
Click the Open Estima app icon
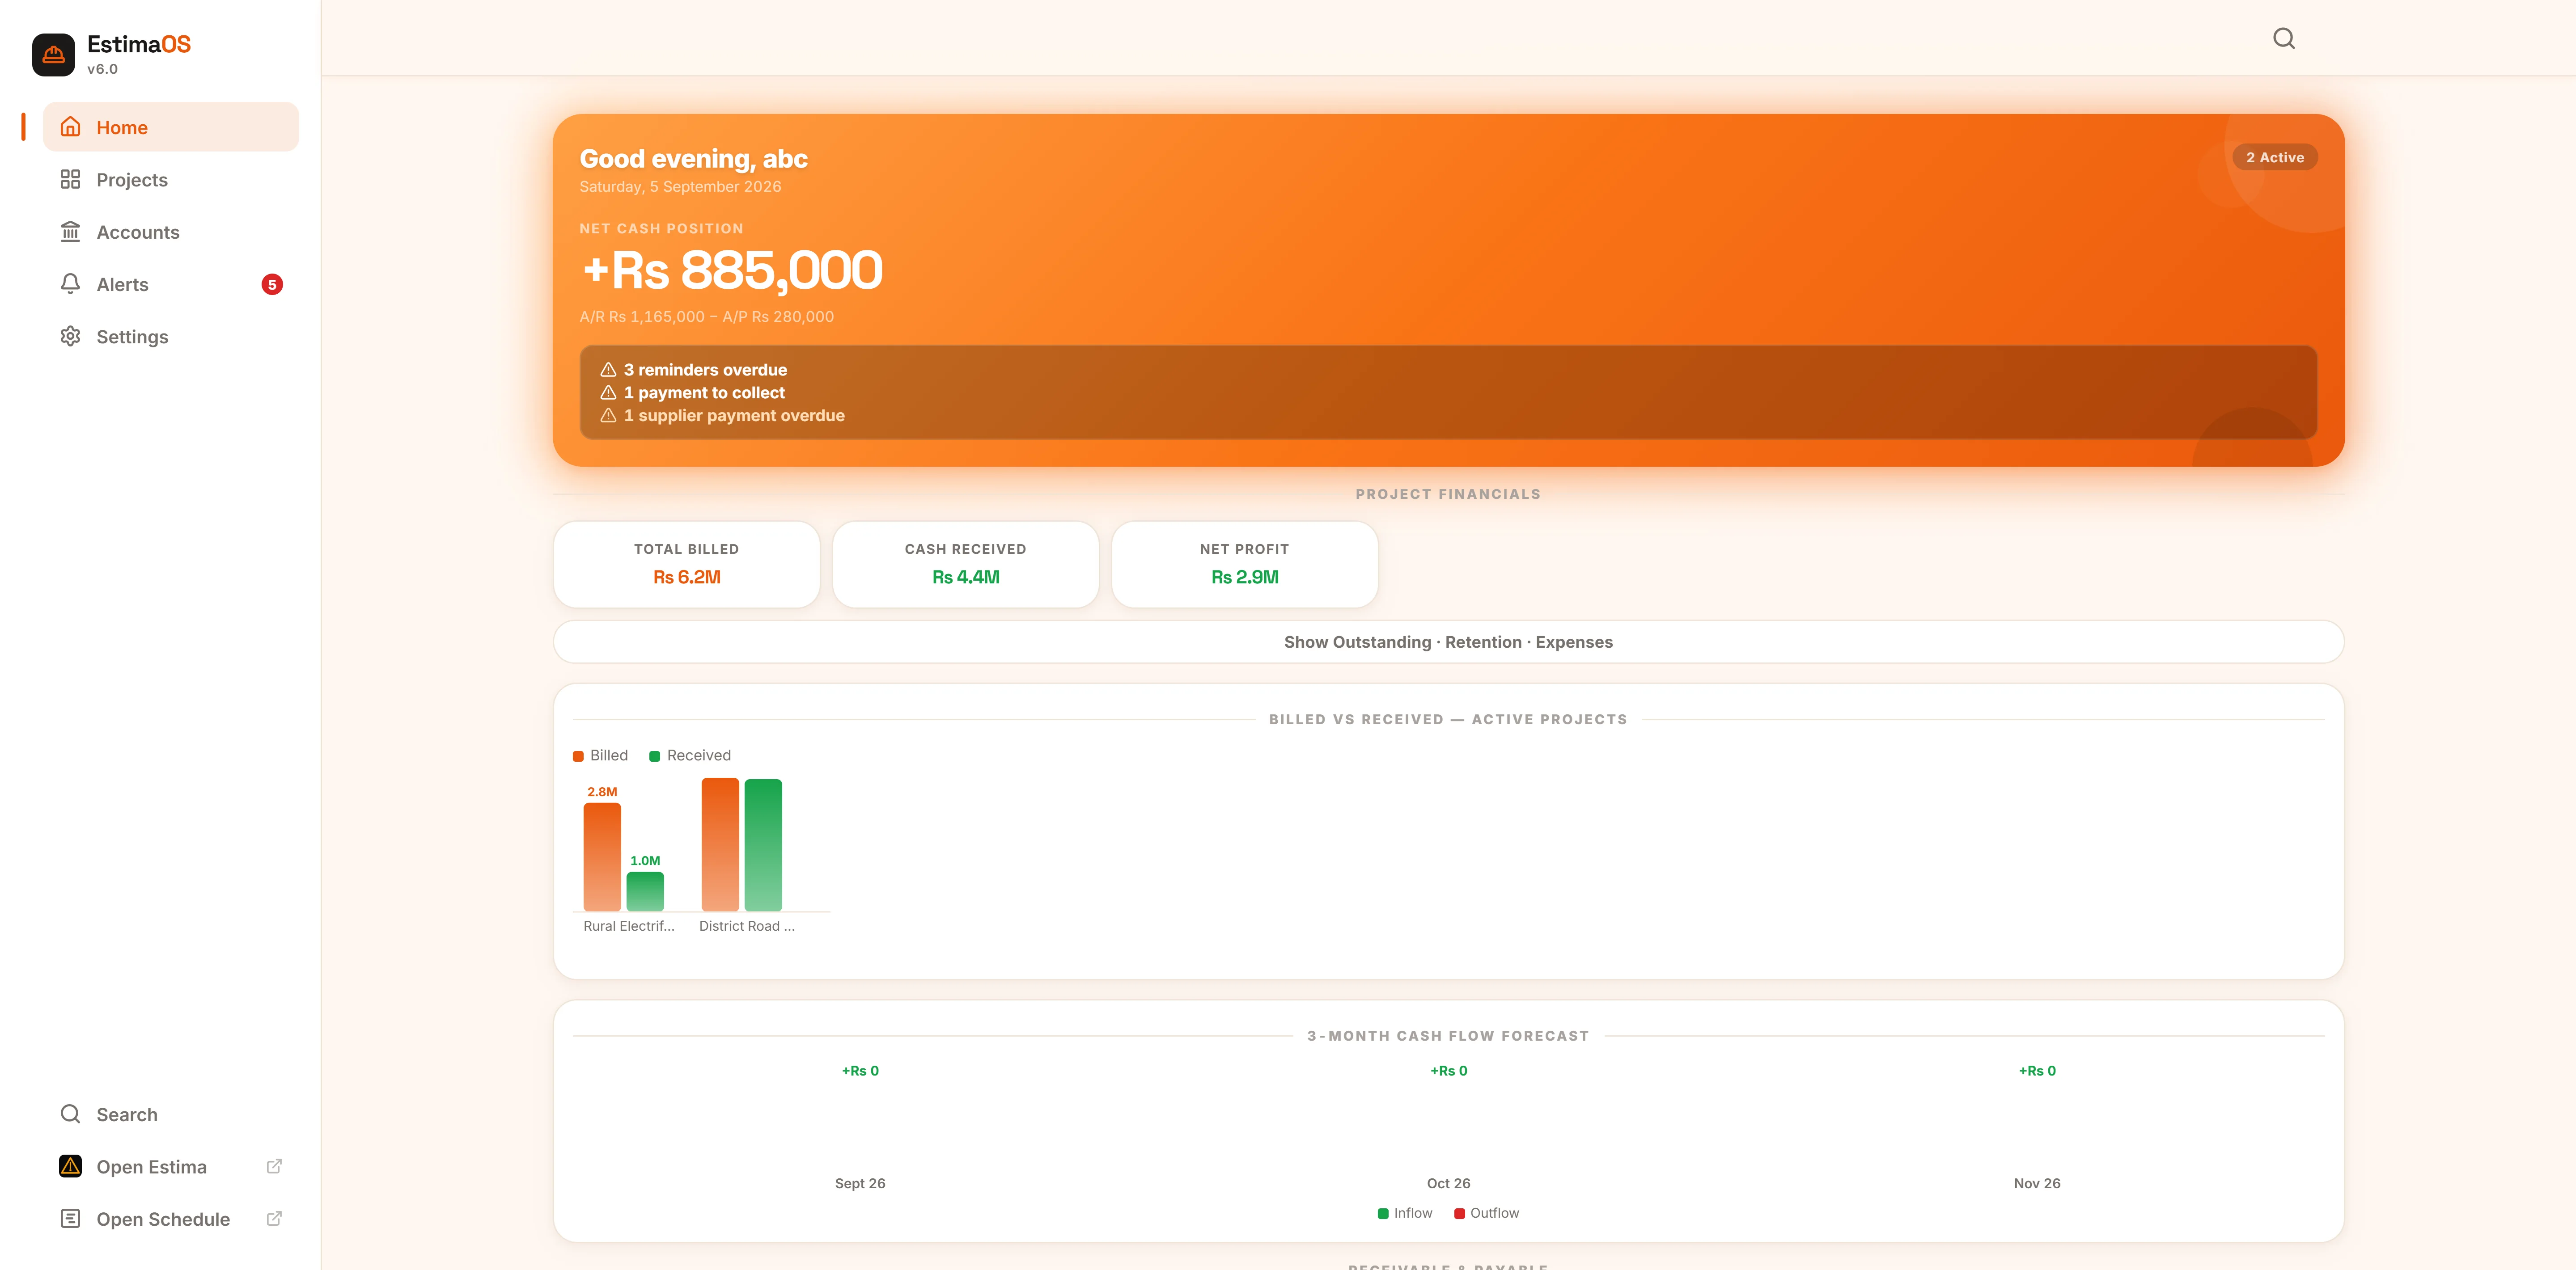pos(70,1166)
